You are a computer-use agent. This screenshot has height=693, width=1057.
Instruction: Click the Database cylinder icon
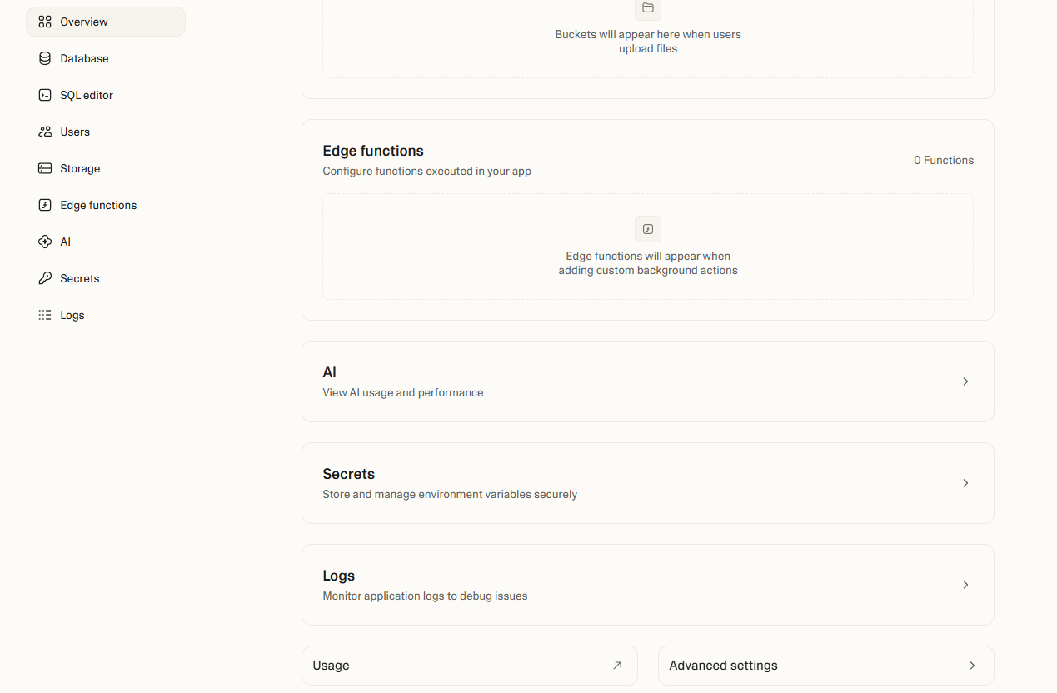45,58
